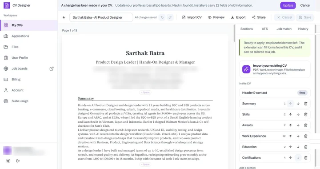Move Skills section down
The width and height of the screenshot is (320, 169).
298,114
